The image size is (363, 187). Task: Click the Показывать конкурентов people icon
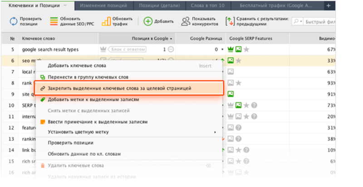point(186,21)
